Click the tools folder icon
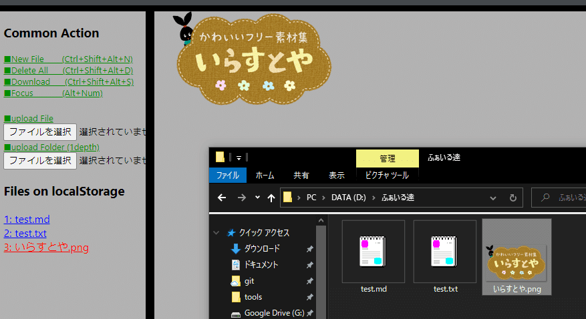Screen dimensions: 586x319 [236, 297]
